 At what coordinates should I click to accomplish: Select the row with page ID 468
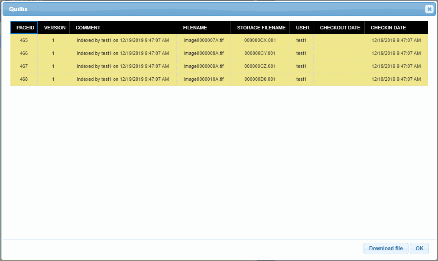pyautogui.click(x=24, y=79)
